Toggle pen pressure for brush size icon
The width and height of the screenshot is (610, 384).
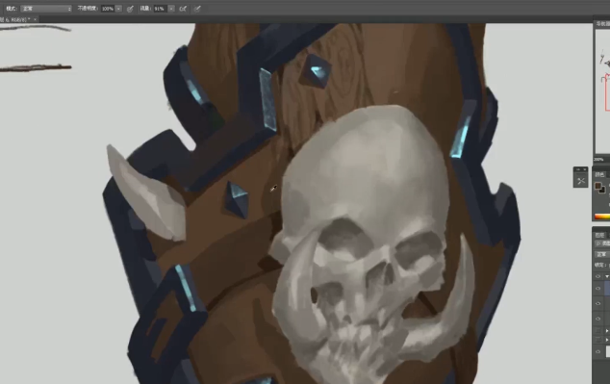197,9
